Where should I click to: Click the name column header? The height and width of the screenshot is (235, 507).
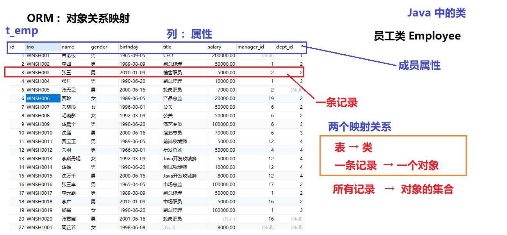pyautogui.click(x=75, y=47)
